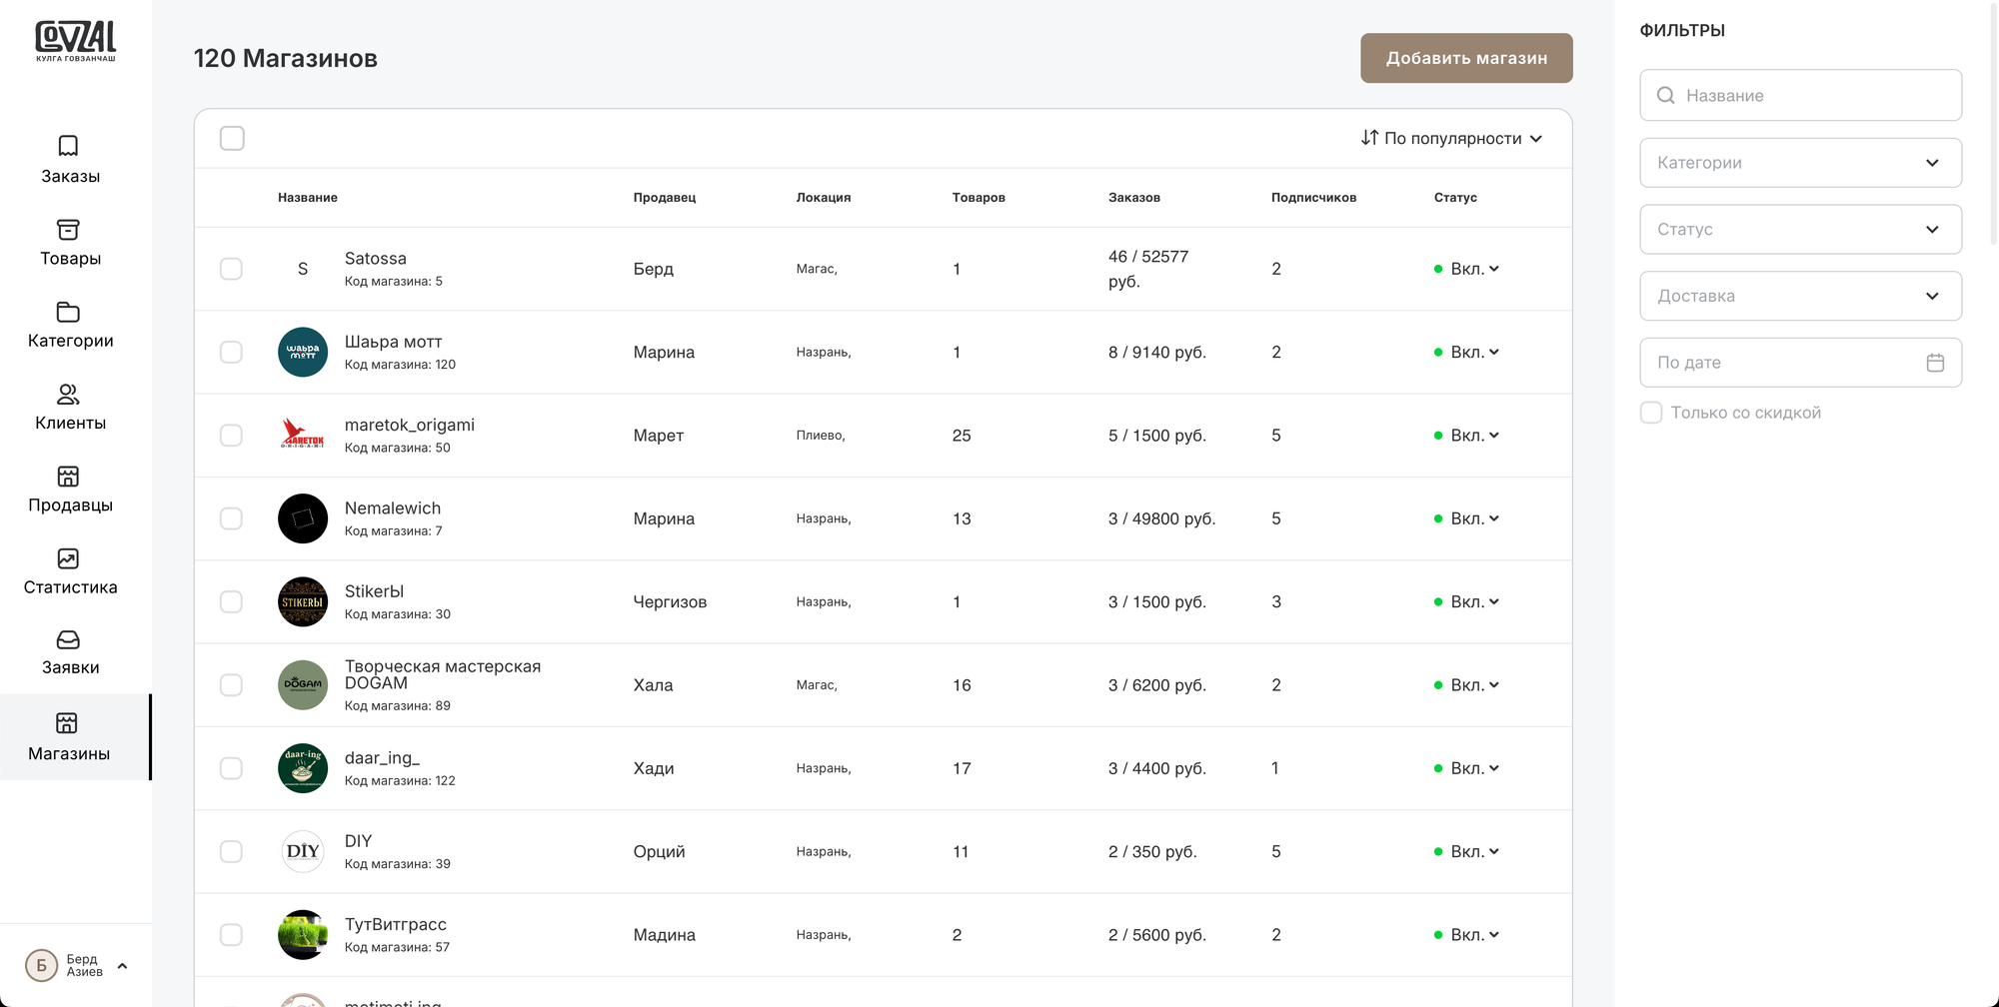Open the Заявки inbox icon
Screen dimensions: 1999x1007
click(68, 639)
